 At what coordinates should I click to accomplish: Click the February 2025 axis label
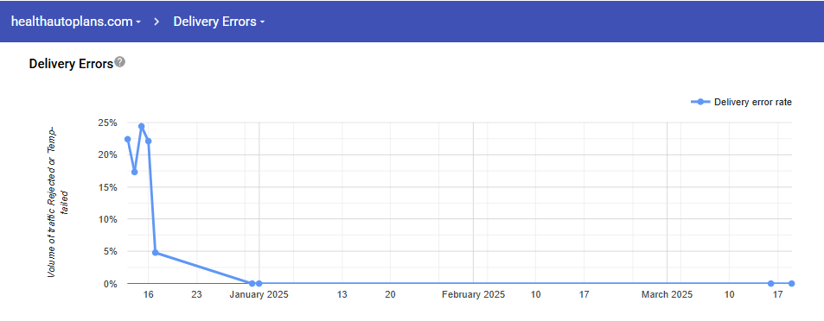[474, 295]
